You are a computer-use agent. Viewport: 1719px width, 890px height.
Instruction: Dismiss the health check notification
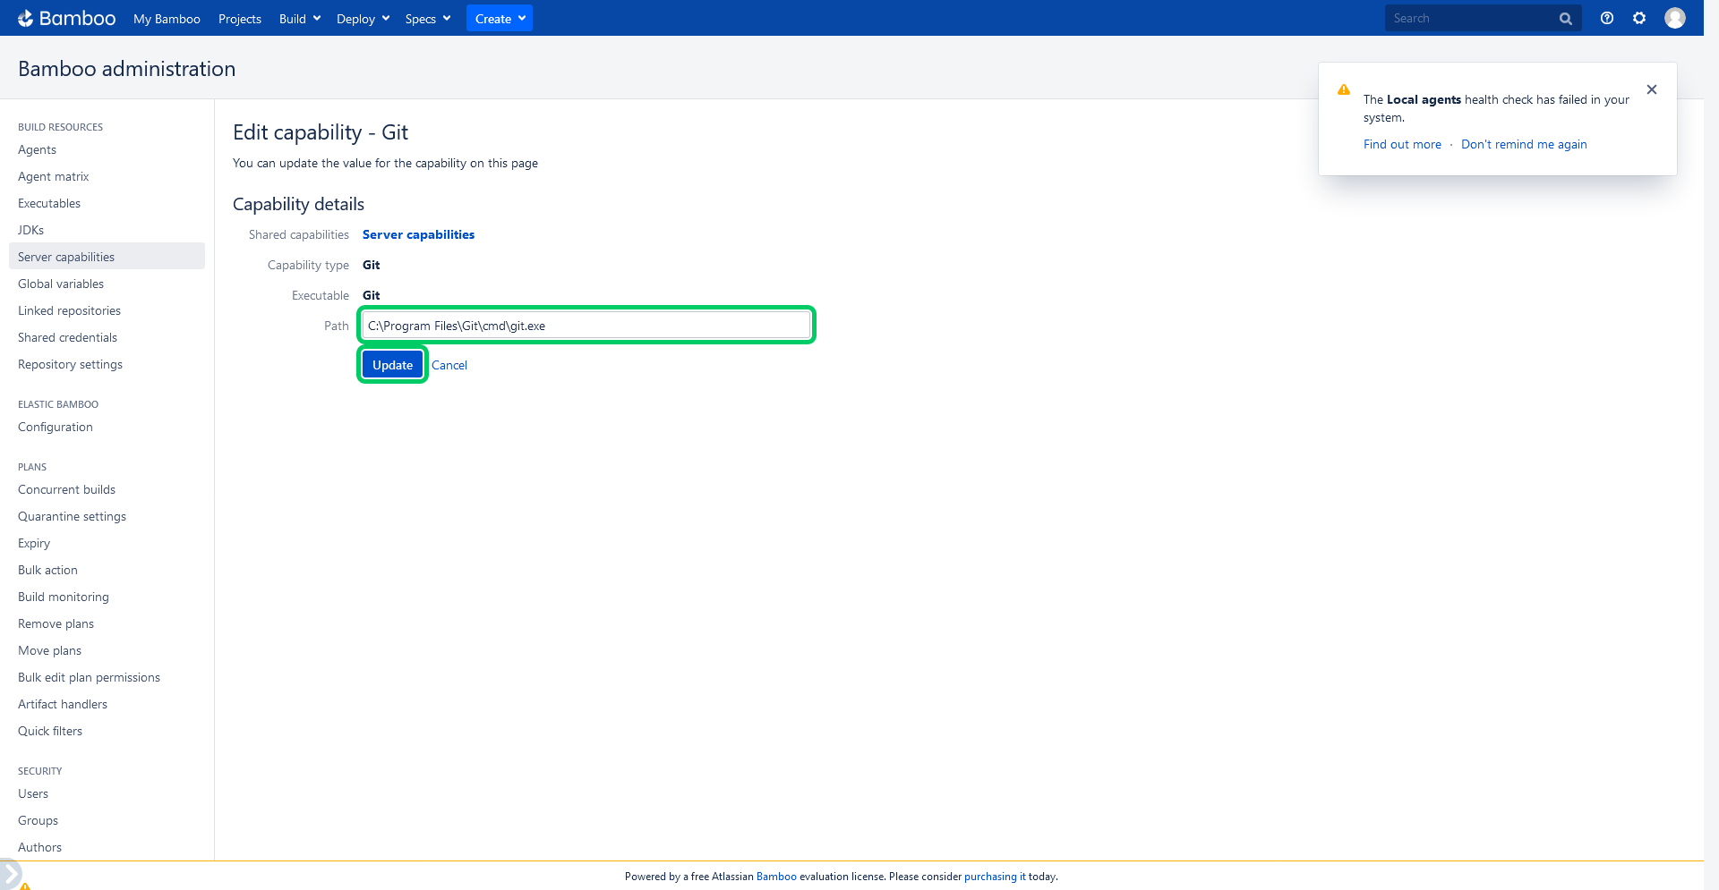(1652, 89)
